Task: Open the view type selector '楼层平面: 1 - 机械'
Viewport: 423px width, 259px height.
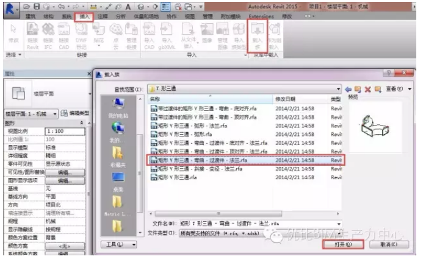Action: coord(32,114)
